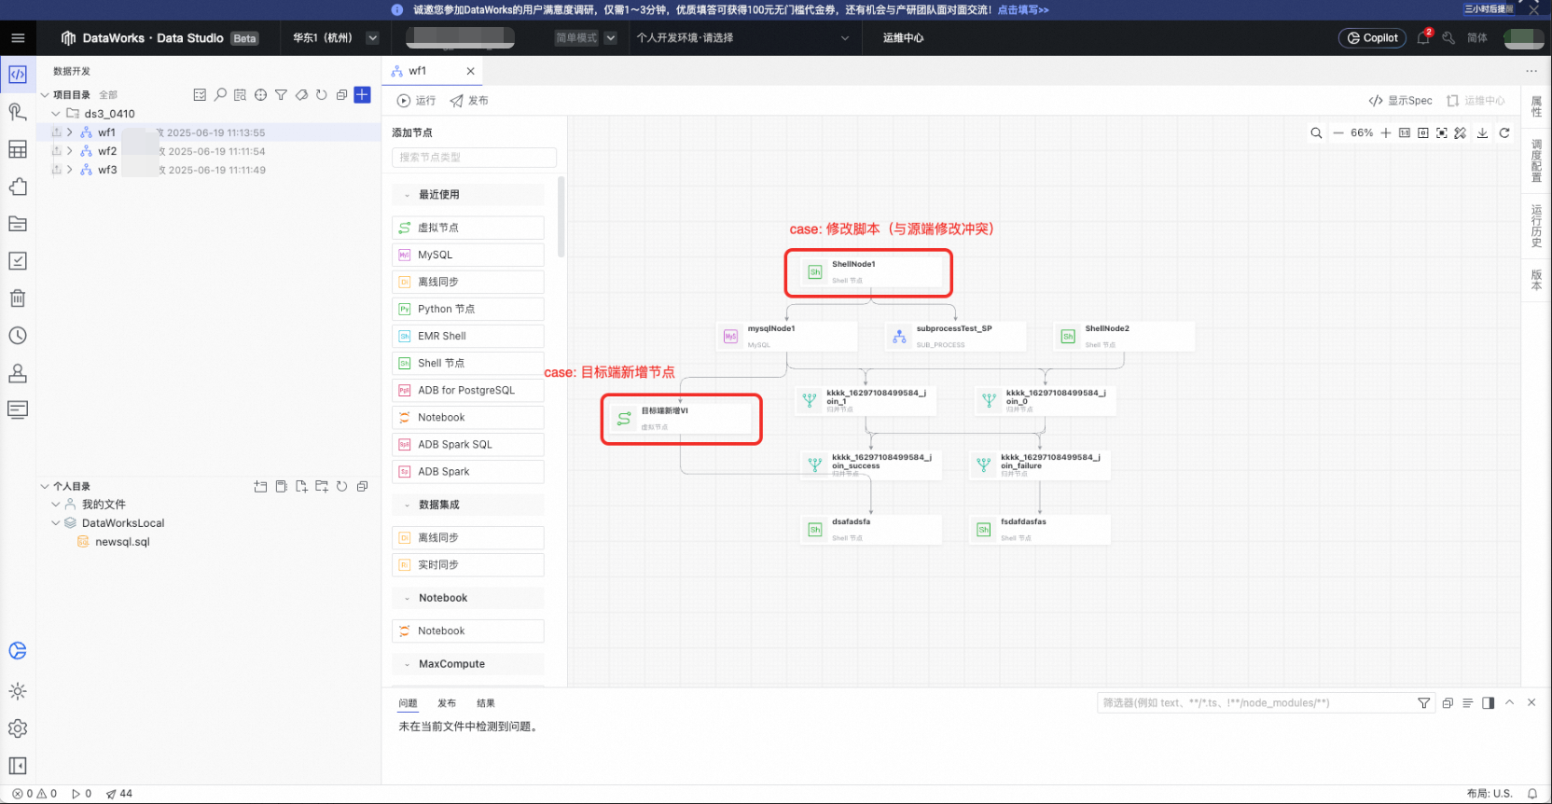The image size is (1552, 804).
Task: Collapse the 数据集成 node group
Action: pyautogui.click(x=407, y=505)
